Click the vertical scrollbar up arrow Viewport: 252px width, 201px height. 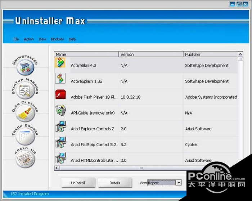[240, 54]
